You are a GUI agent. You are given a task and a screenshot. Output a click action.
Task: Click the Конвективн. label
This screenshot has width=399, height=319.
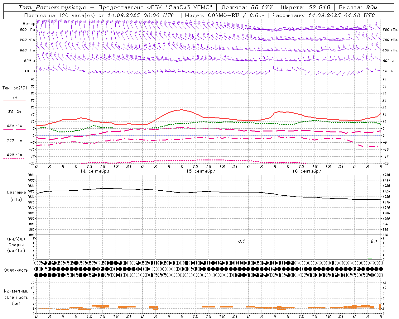click(x=16, y=291)
